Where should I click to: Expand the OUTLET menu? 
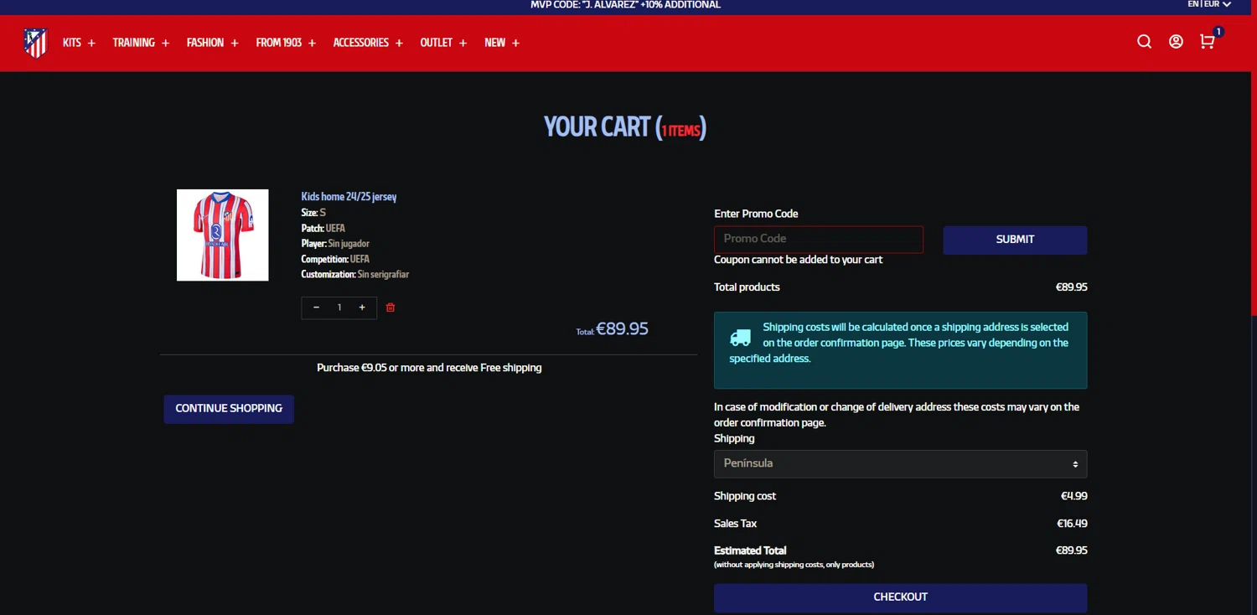443,43
